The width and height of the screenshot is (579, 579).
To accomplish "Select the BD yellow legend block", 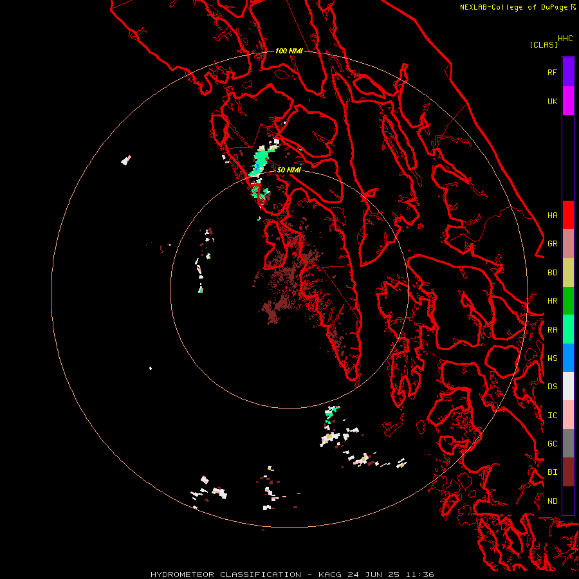I will [x=568, y=273].
